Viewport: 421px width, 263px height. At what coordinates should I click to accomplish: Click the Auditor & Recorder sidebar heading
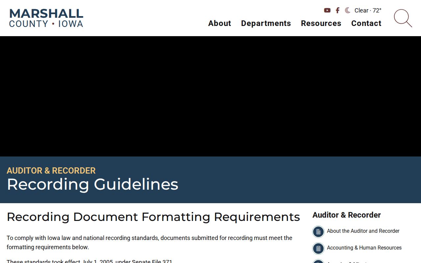347,215
